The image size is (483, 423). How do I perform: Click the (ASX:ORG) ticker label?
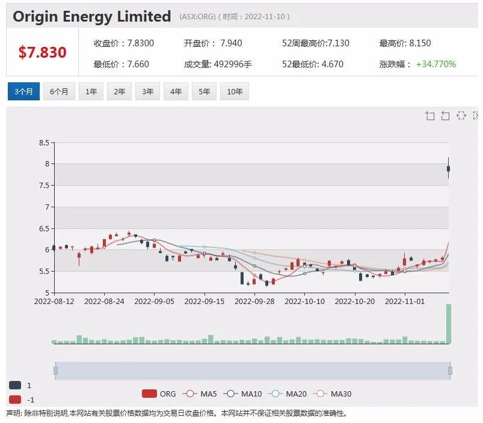(x=198, y=17)
